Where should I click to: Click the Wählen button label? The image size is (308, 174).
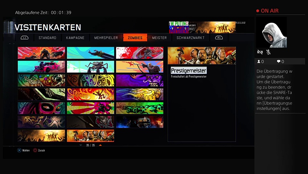pos(26,150)
